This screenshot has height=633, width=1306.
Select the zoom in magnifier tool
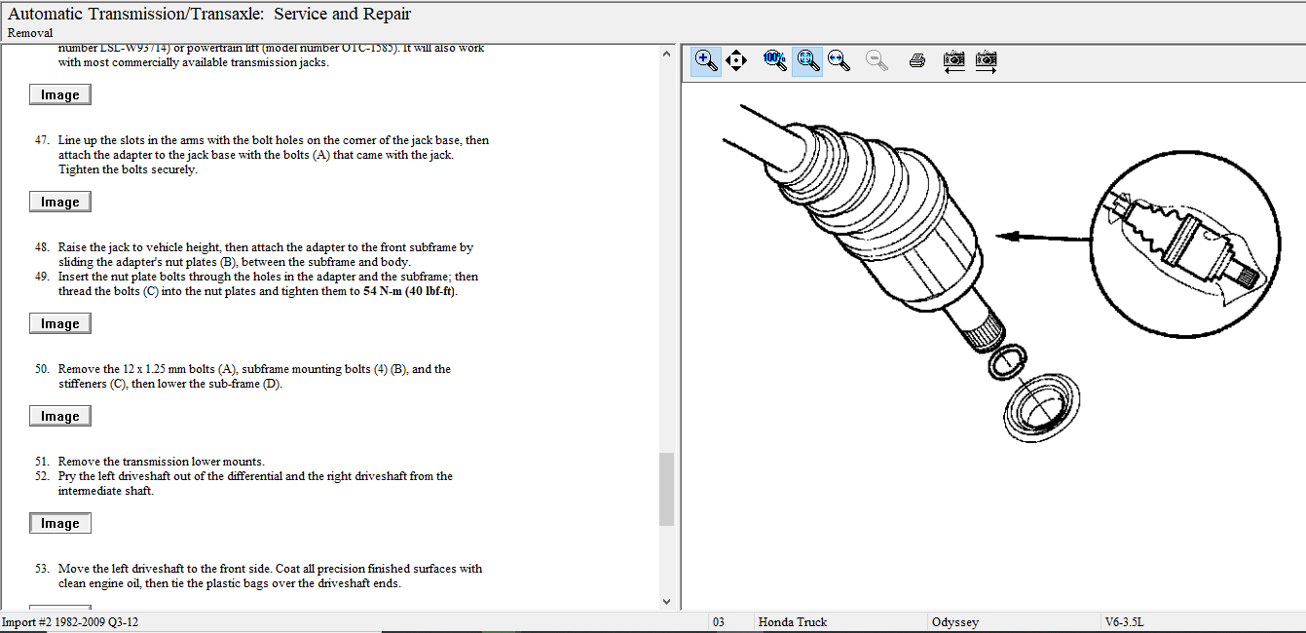[x=706, y=61]
